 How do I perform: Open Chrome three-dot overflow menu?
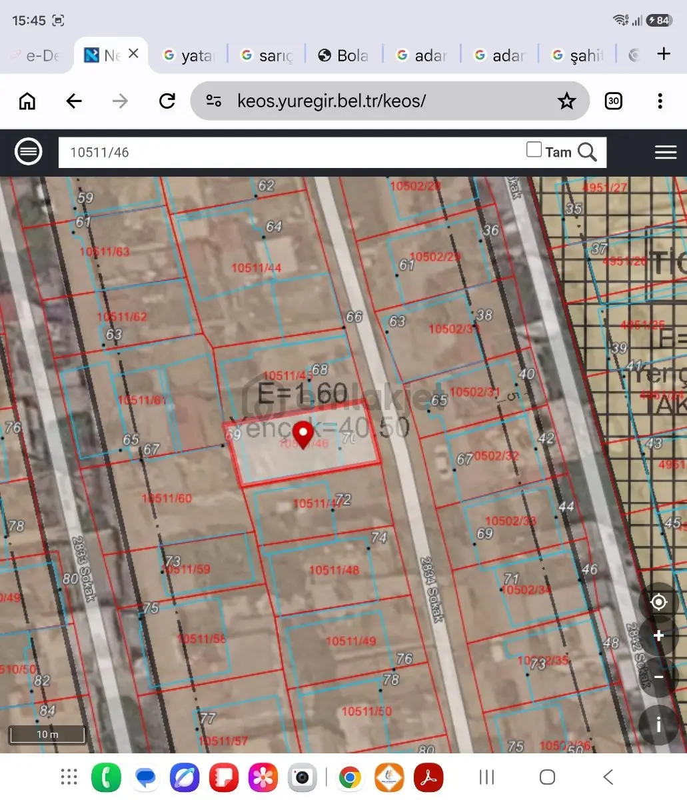click(x=660, y=101)
